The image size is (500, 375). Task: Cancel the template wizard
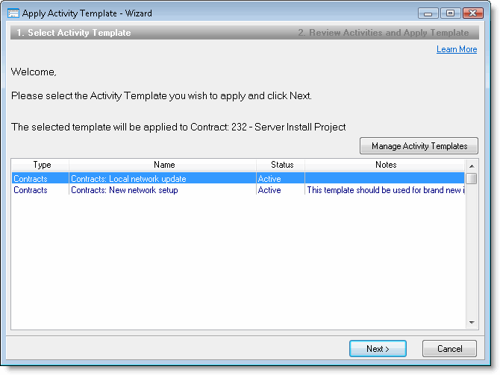click(449, 349)
